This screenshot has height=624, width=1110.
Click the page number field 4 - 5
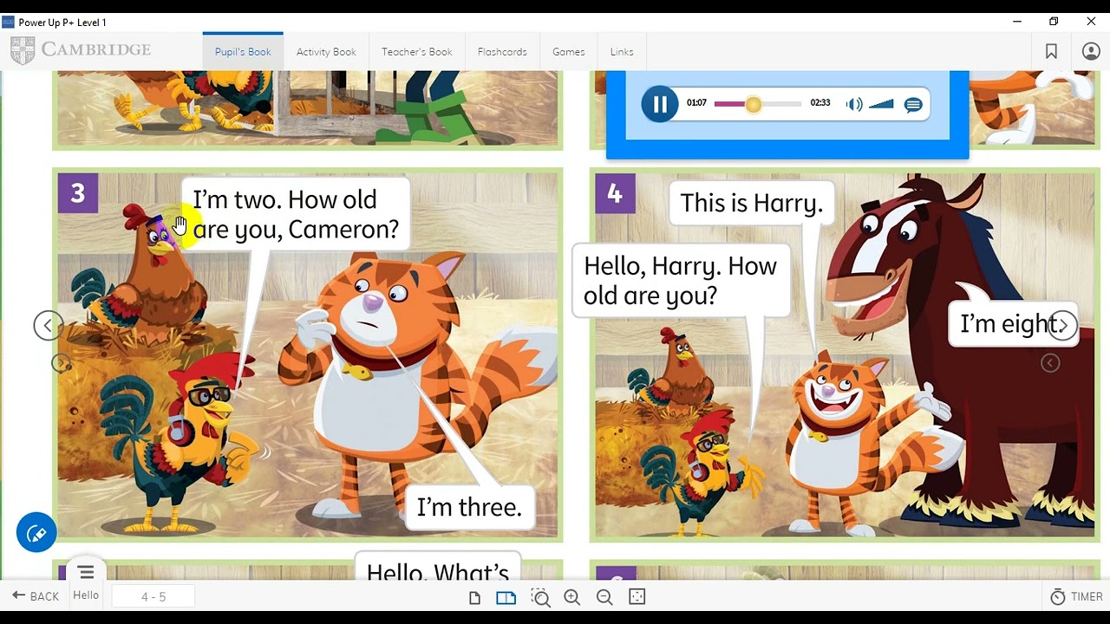point(153,596)
